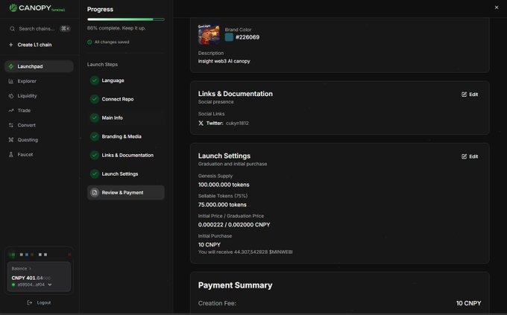
Task: Edit the Links & Documentation section
Action: tap(470, 95)
